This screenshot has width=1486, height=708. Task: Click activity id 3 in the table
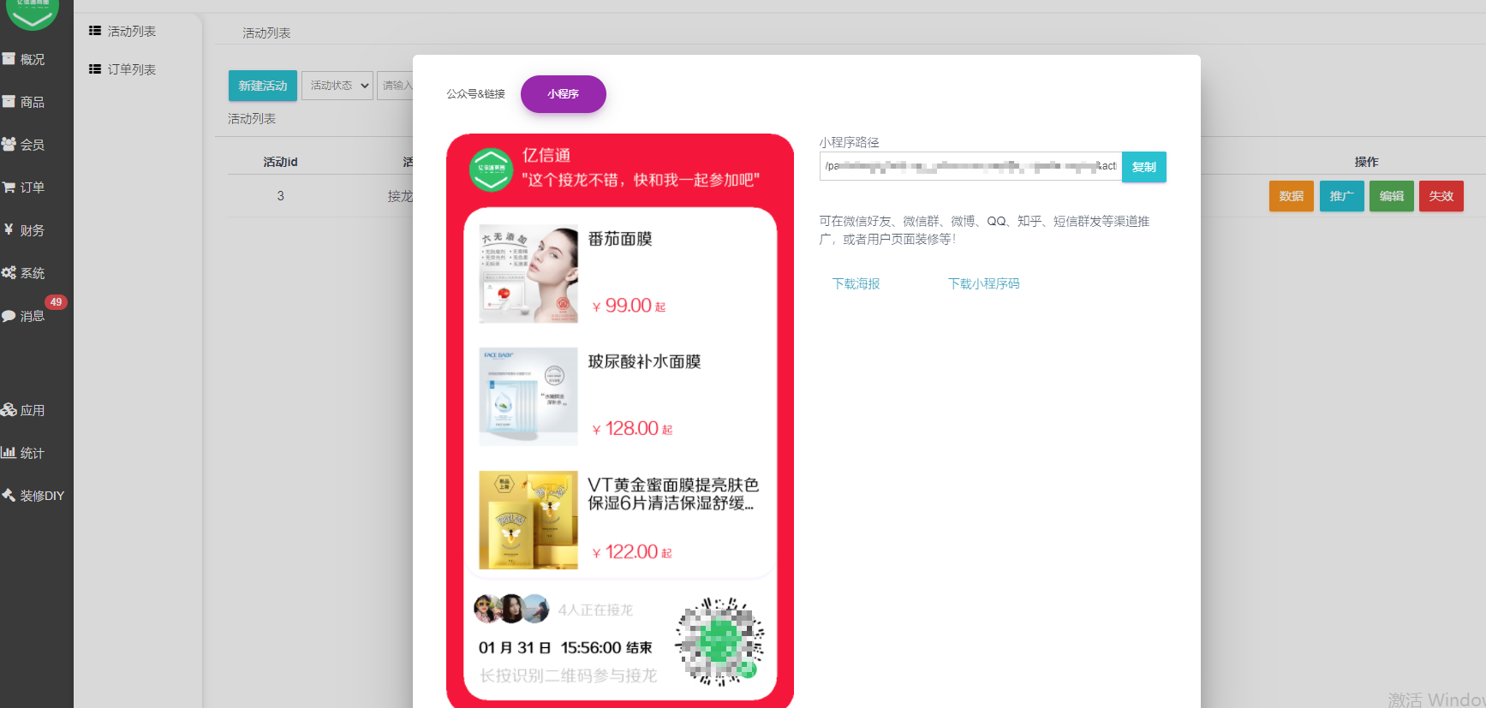coord(280,196)
